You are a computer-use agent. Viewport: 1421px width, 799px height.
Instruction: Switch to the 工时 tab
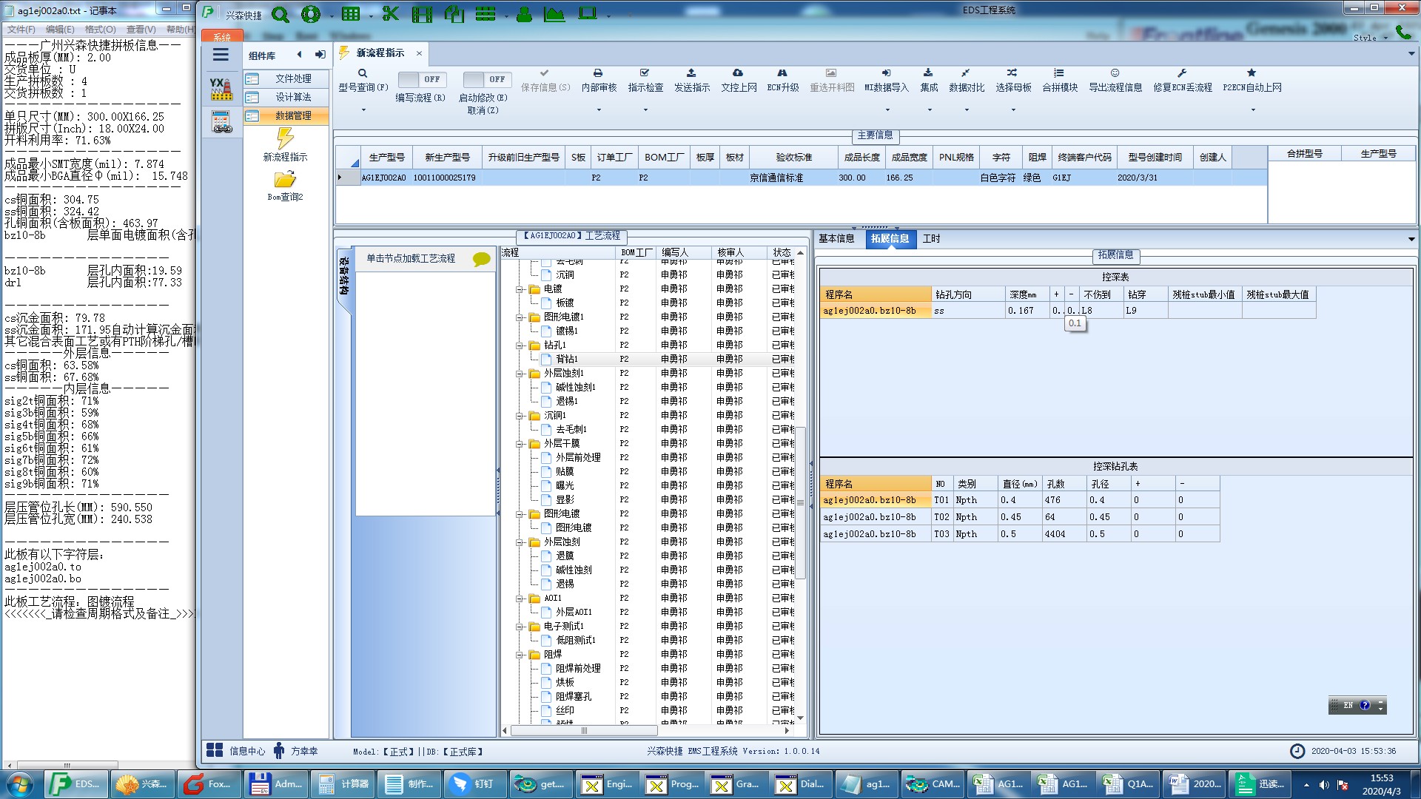pyautogui.click(x=931, y=238)
